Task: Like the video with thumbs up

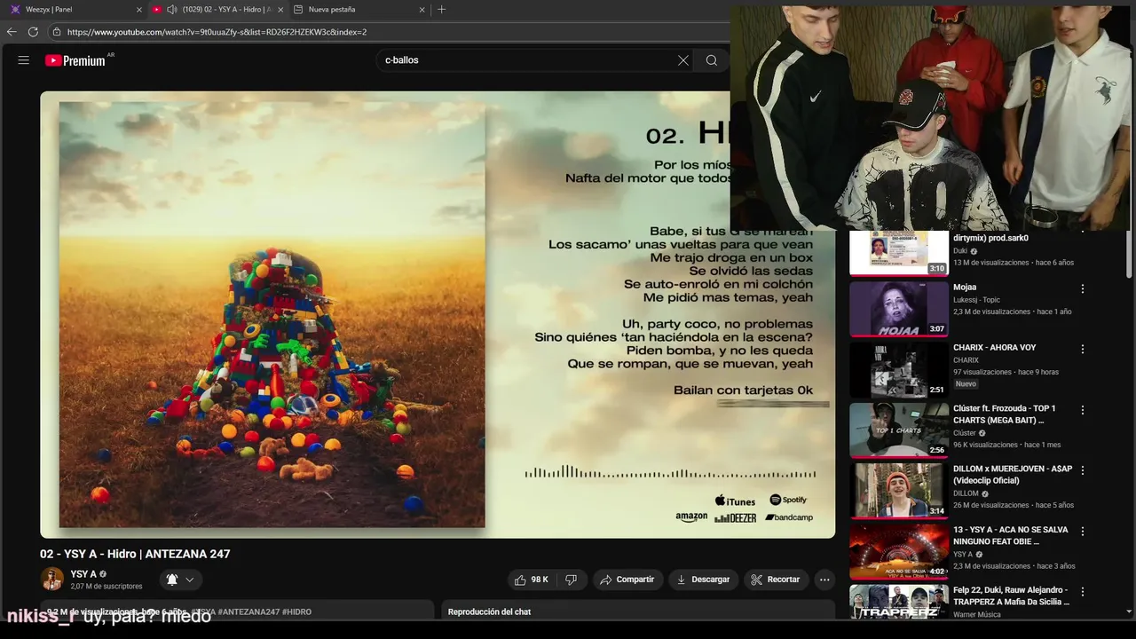Action: [x=531, y=580]
